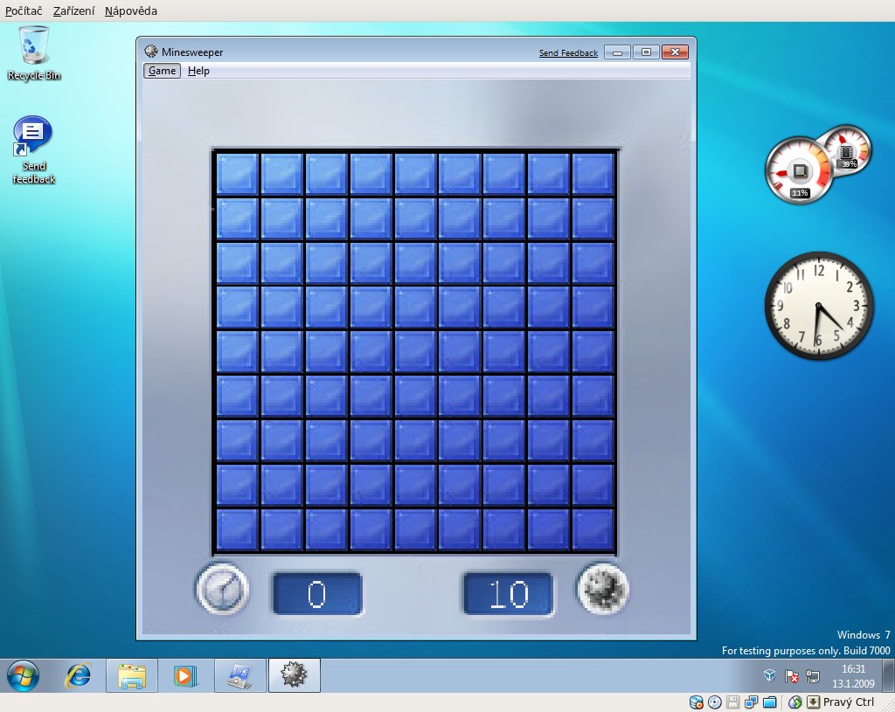Click the elapsed time counter showing 0
This screenshot has height=712, width=895.
click(317, 594)
